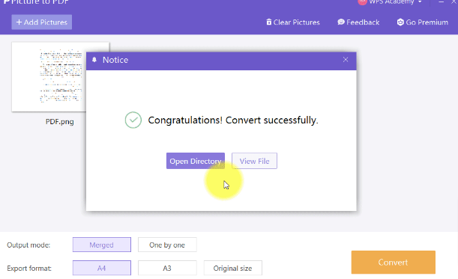Click View File button

point(254,161)
